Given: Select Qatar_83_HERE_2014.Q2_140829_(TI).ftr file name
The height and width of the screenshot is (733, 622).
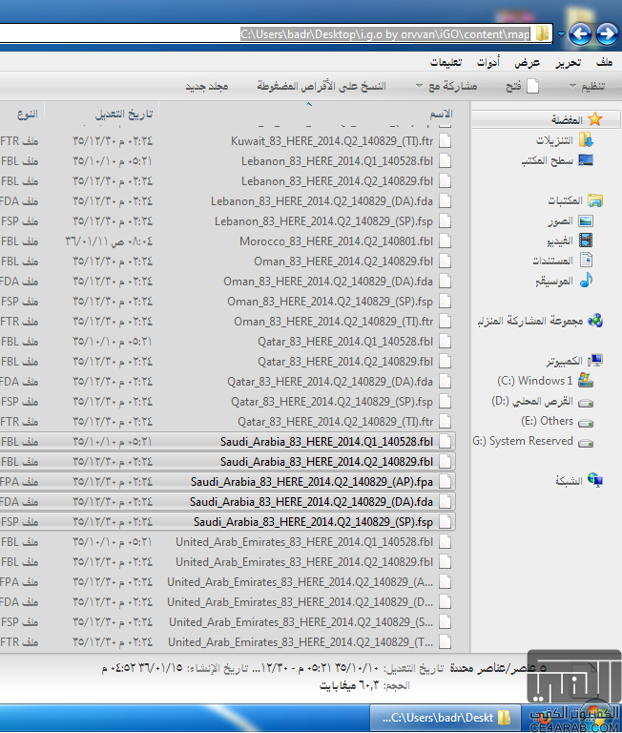Looking at the screenshot, I should pos(335,422).
